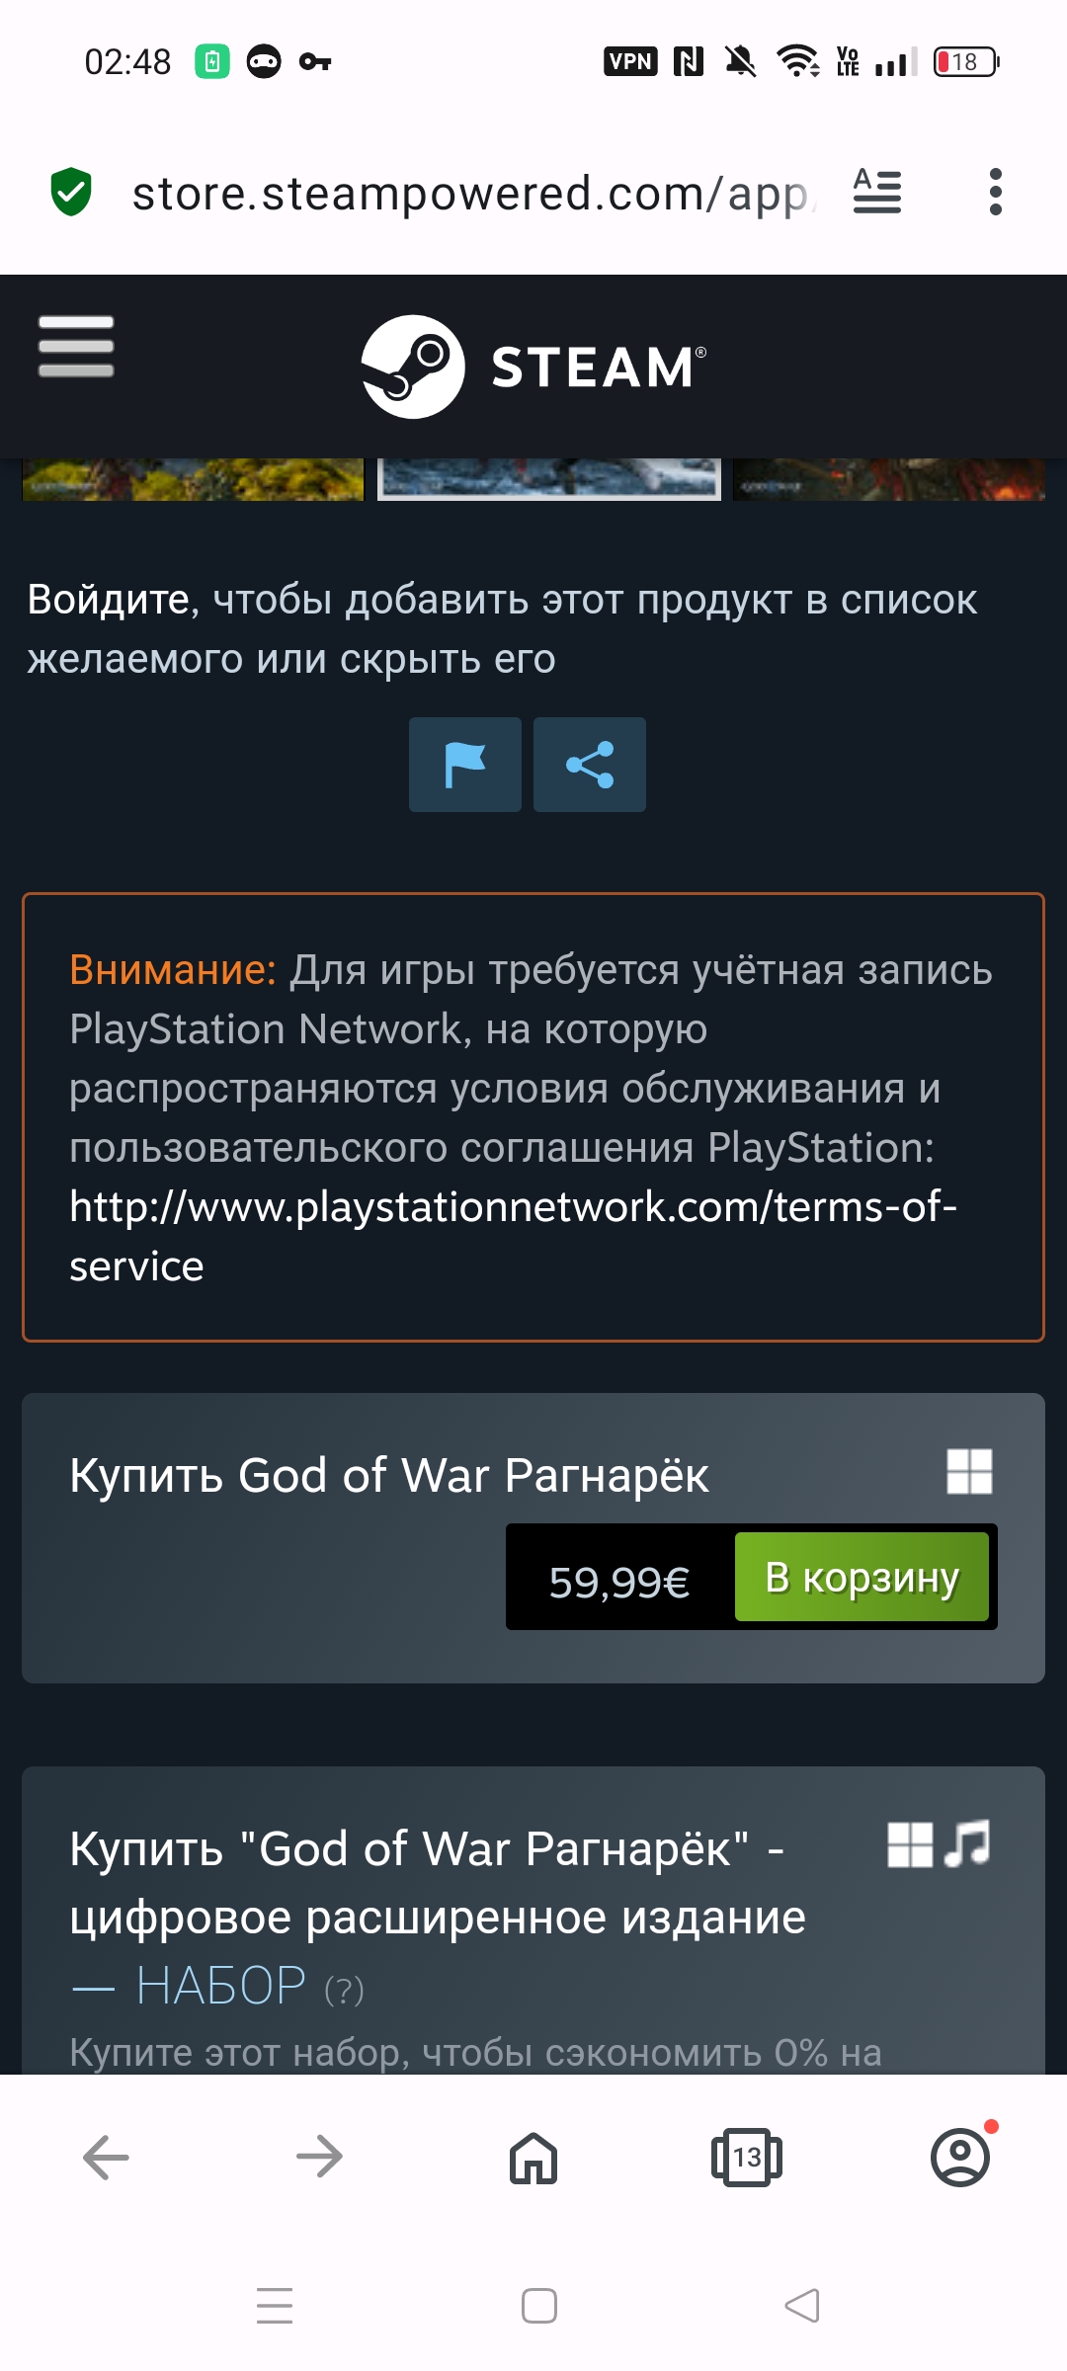1067x2371 pixels.
Task: Open browser three-dot overflow menu
Action: pyautogui.click(x=995, y=192)
